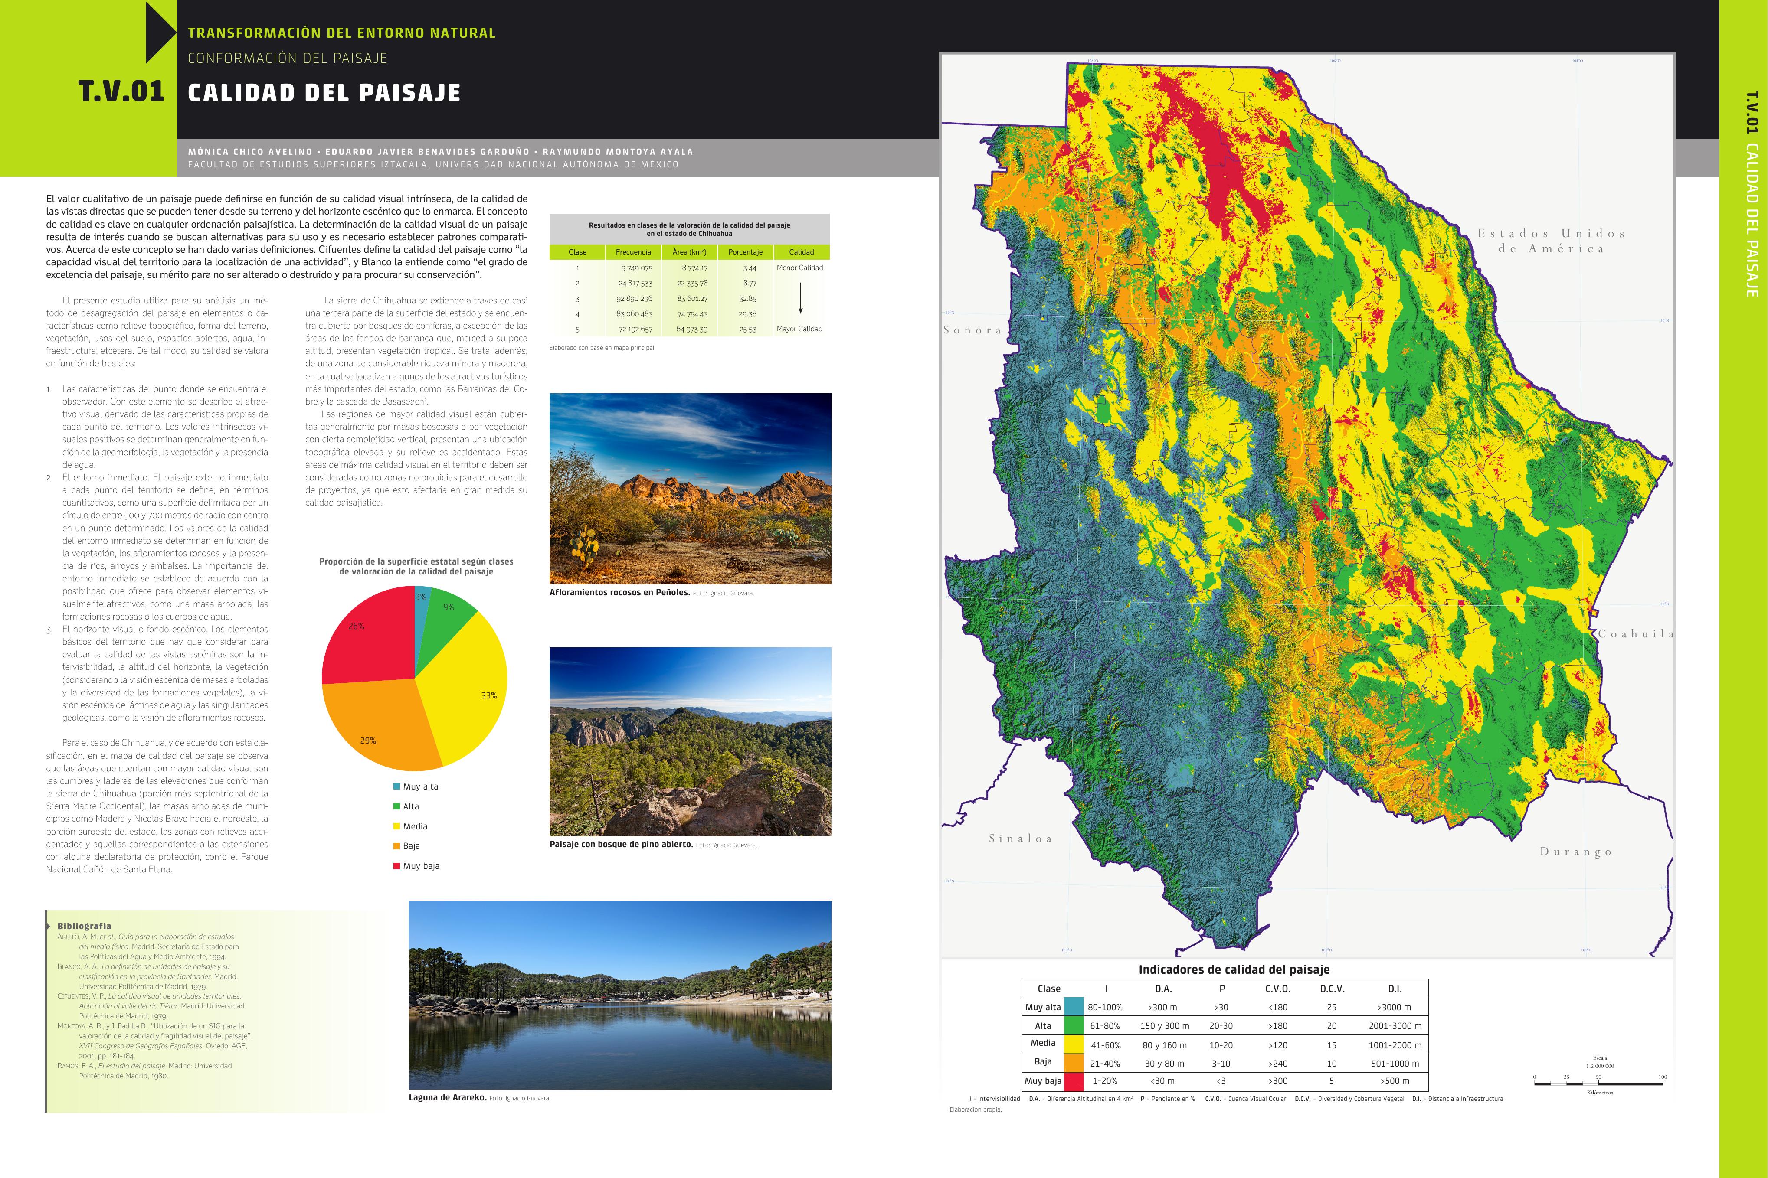Screen dimensions: 1768x1178
Task: Click the Muy alta blue cell in the indicators table
Action: pos(1074,1007)
